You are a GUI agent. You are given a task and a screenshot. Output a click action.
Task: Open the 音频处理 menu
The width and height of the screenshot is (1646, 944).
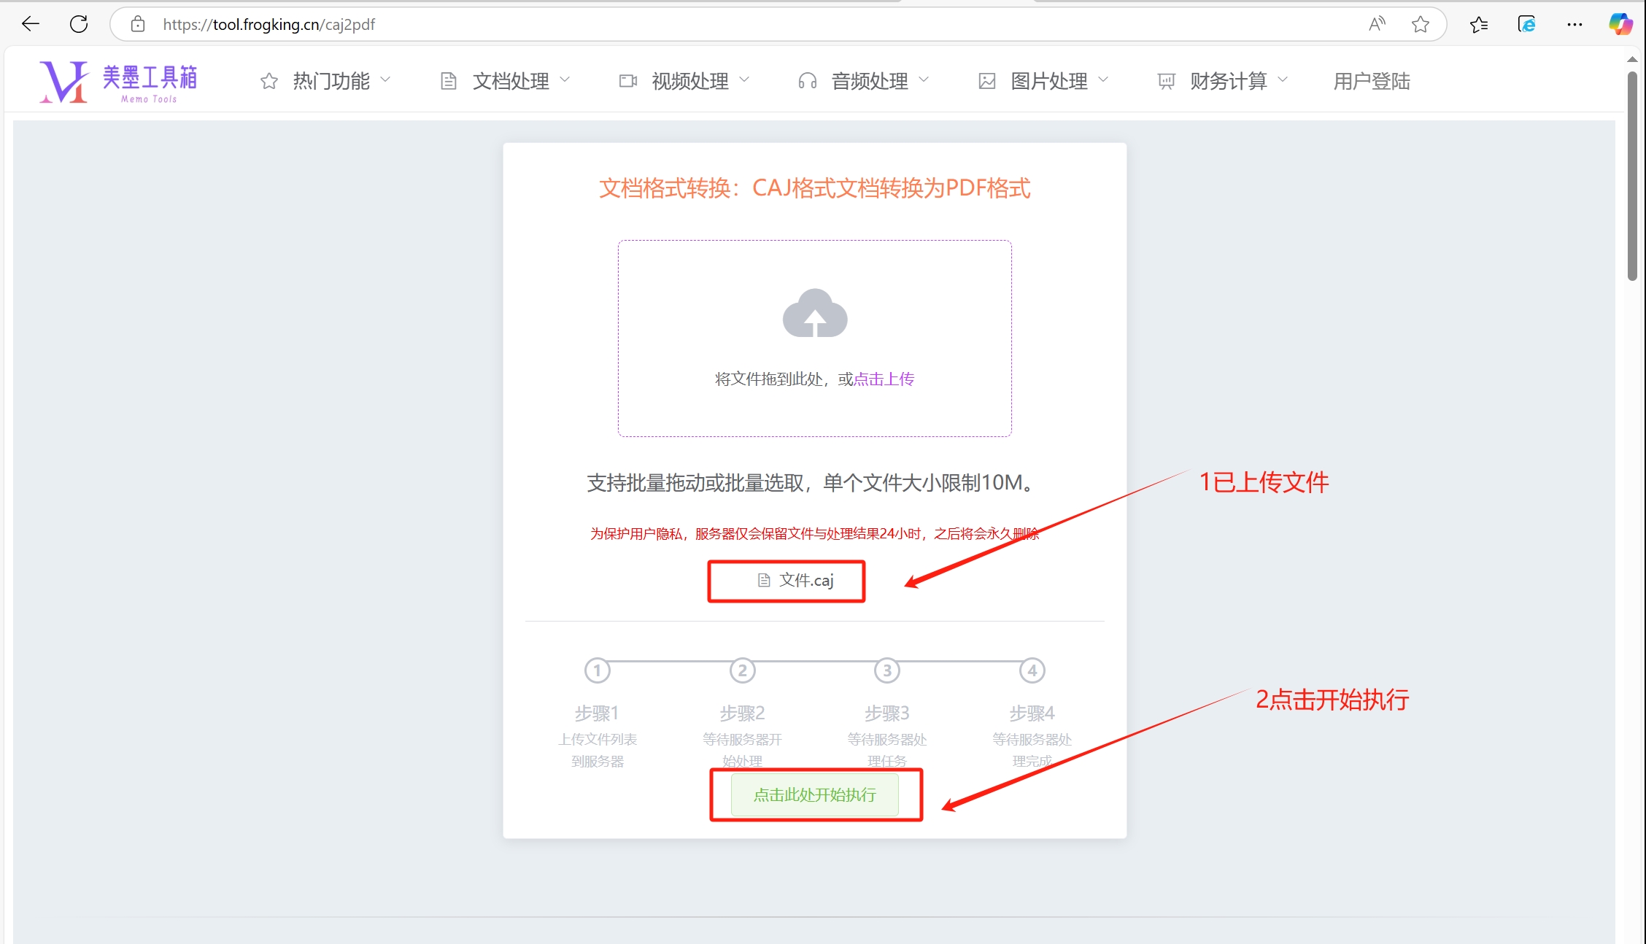[864, 81]
